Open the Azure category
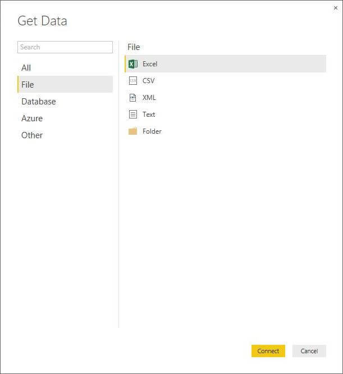 coord(32,118)
